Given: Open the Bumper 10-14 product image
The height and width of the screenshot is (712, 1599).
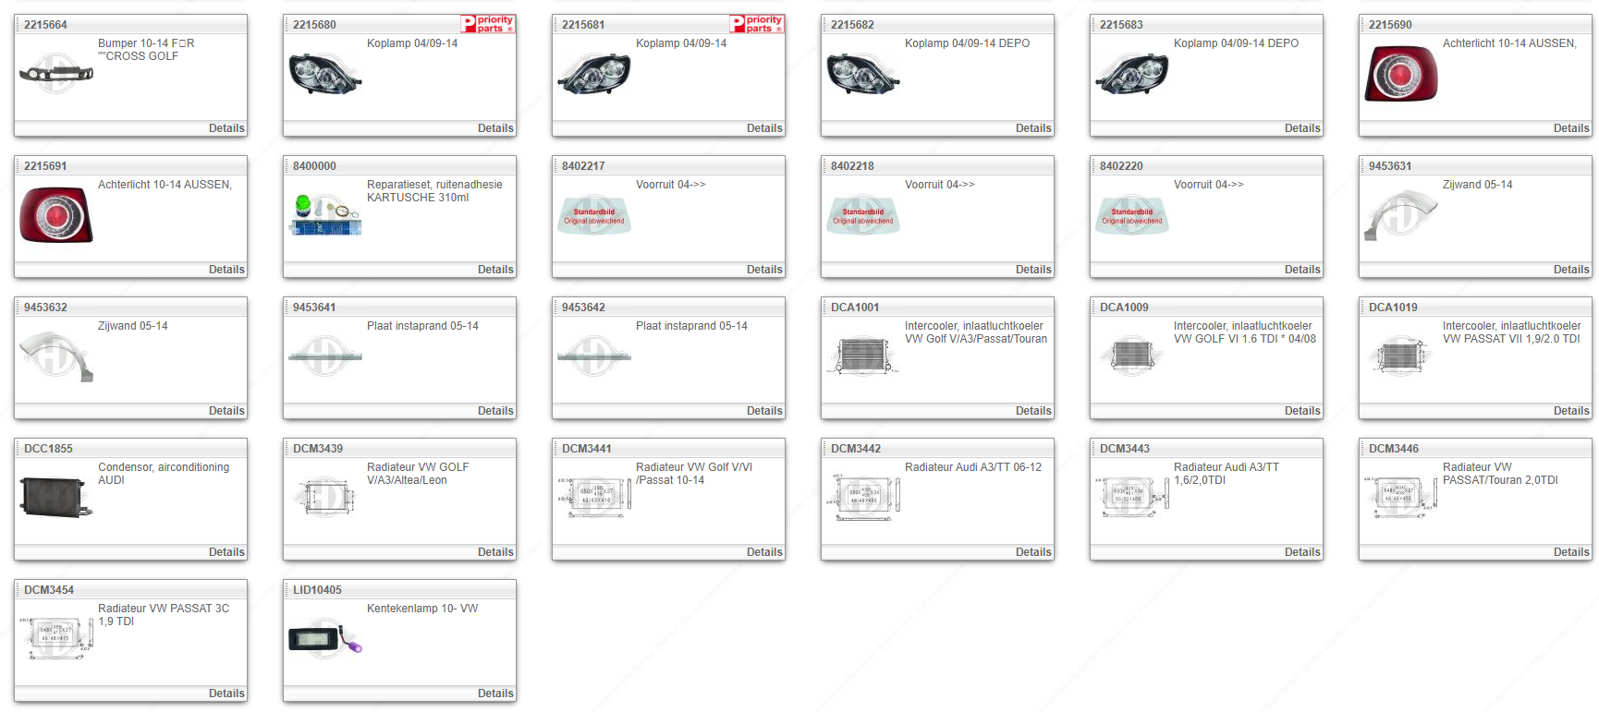Looking at the screenshot, I should 55,72.
